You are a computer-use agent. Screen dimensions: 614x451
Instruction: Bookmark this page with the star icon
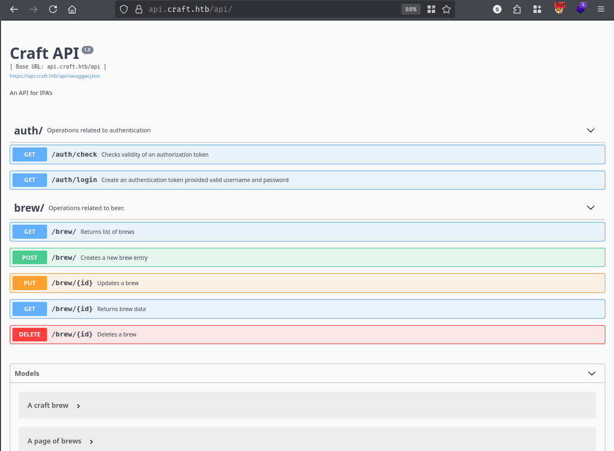pos(446,9)
